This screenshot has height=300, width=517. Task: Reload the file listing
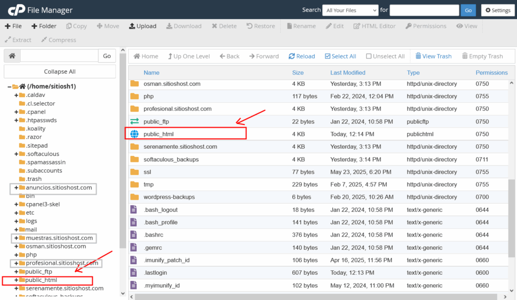click(302, 56)
